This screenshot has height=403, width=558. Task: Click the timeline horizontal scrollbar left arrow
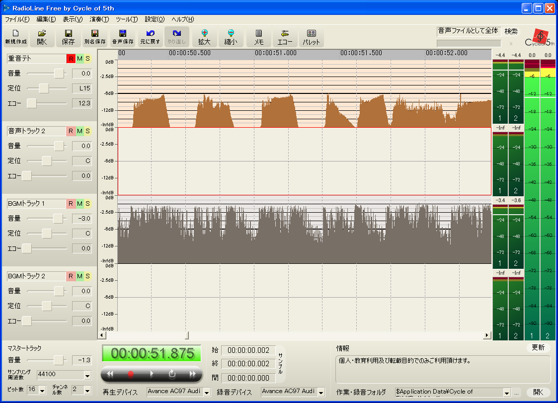[x=102, y=335]
